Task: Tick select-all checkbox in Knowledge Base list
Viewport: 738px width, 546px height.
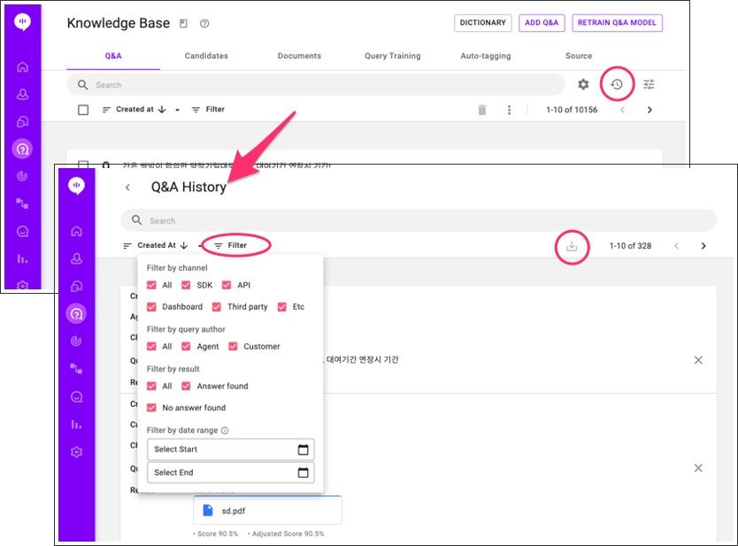Action: point(83,110)
